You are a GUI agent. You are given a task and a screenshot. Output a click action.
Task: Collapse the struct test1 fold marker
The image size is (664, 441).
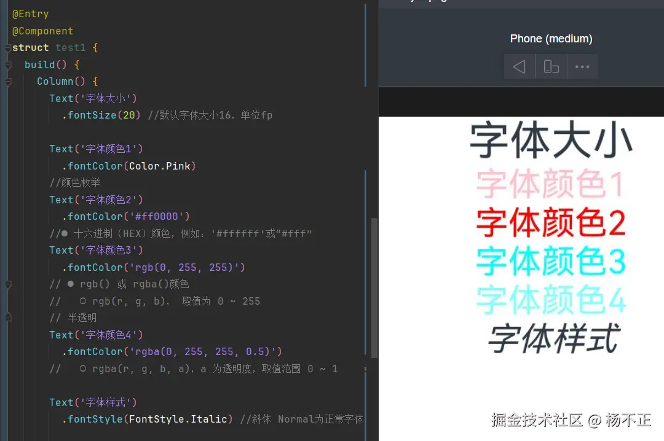pos(7,48)
